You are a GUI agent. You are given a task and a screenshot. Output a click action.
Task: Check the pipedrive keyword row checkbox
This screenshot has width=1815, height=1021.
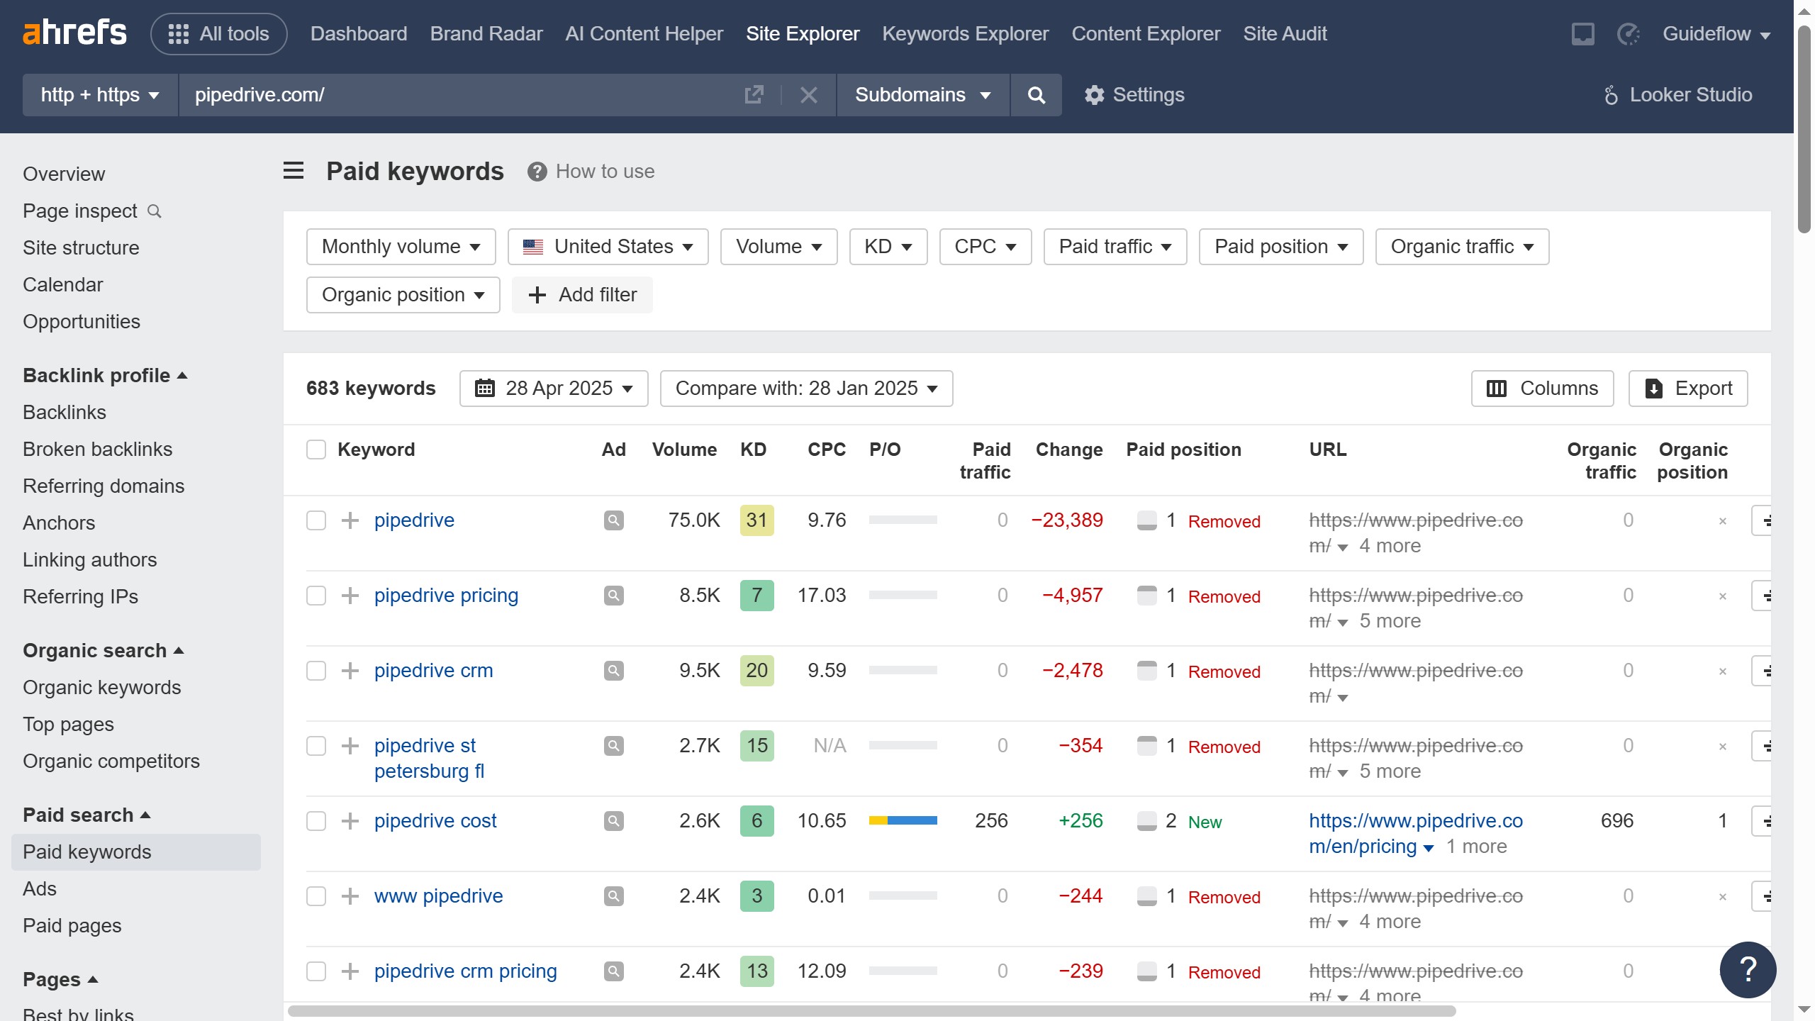click(316, 520)
